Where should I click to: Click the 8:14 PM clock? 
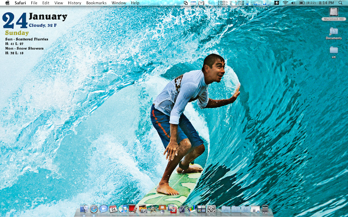[326, 3]
